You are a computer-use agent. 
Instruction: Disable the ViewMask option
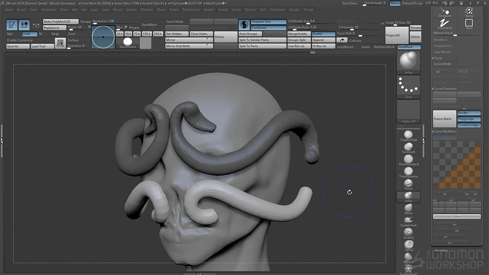(x=409, y=47)
